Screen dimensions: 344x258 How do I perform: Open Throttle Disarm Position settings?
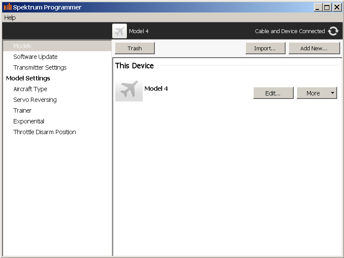pos(45,132)
